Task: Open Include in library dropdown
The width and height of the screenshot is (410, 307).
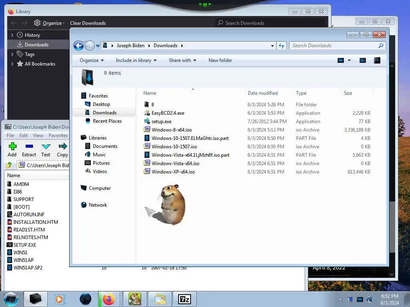Action: [x=136, y=60]
